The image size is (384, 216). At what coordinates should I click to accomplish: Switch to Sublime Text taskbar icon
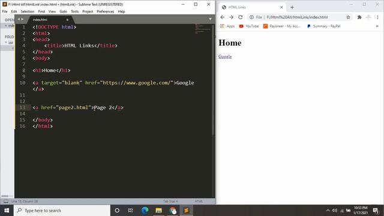(x=187, y=211)
